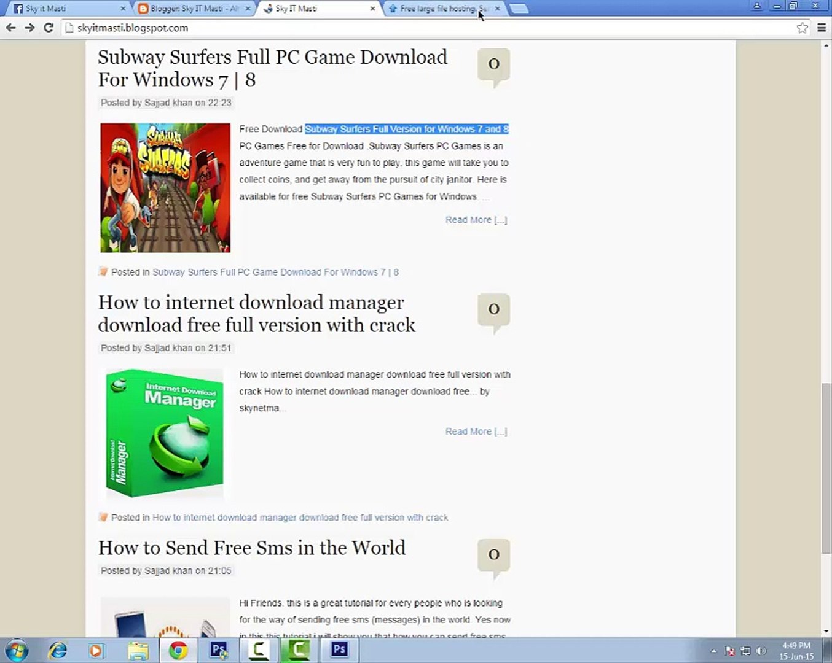Click the page scroll up arrow

click(826, 46)
